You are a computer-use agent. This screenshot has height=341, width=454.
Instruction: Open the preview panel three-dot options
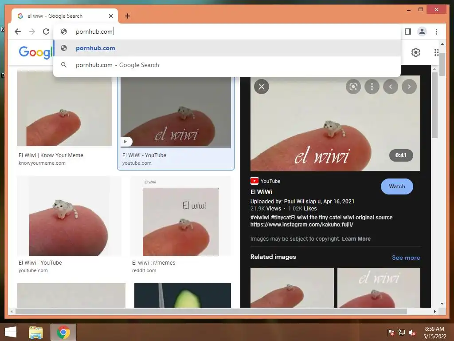tap(372, 87)
